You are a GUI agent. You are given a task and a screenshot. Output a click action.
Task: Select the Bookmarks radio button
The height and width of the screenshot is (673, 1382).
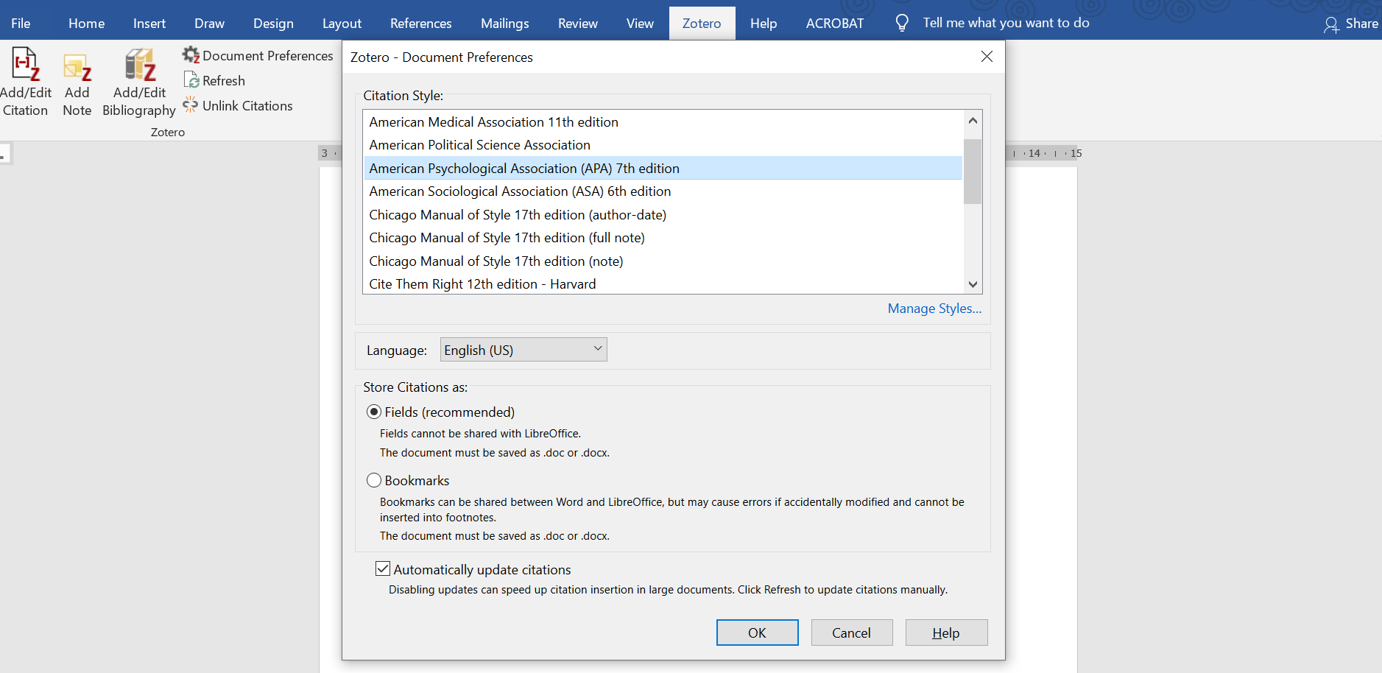click(x=374, y=480)
